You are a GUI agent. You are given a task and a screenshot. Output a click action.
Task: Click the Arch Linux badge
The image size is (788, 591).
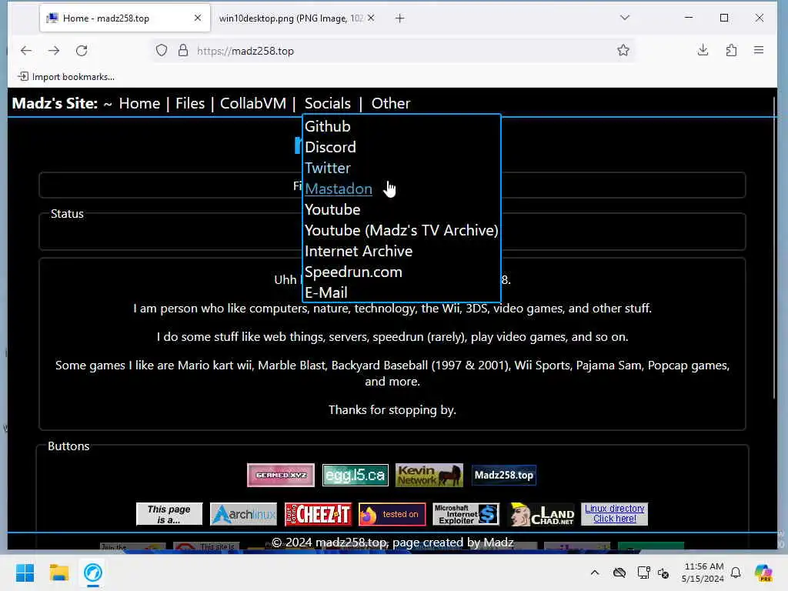point(243,514)
